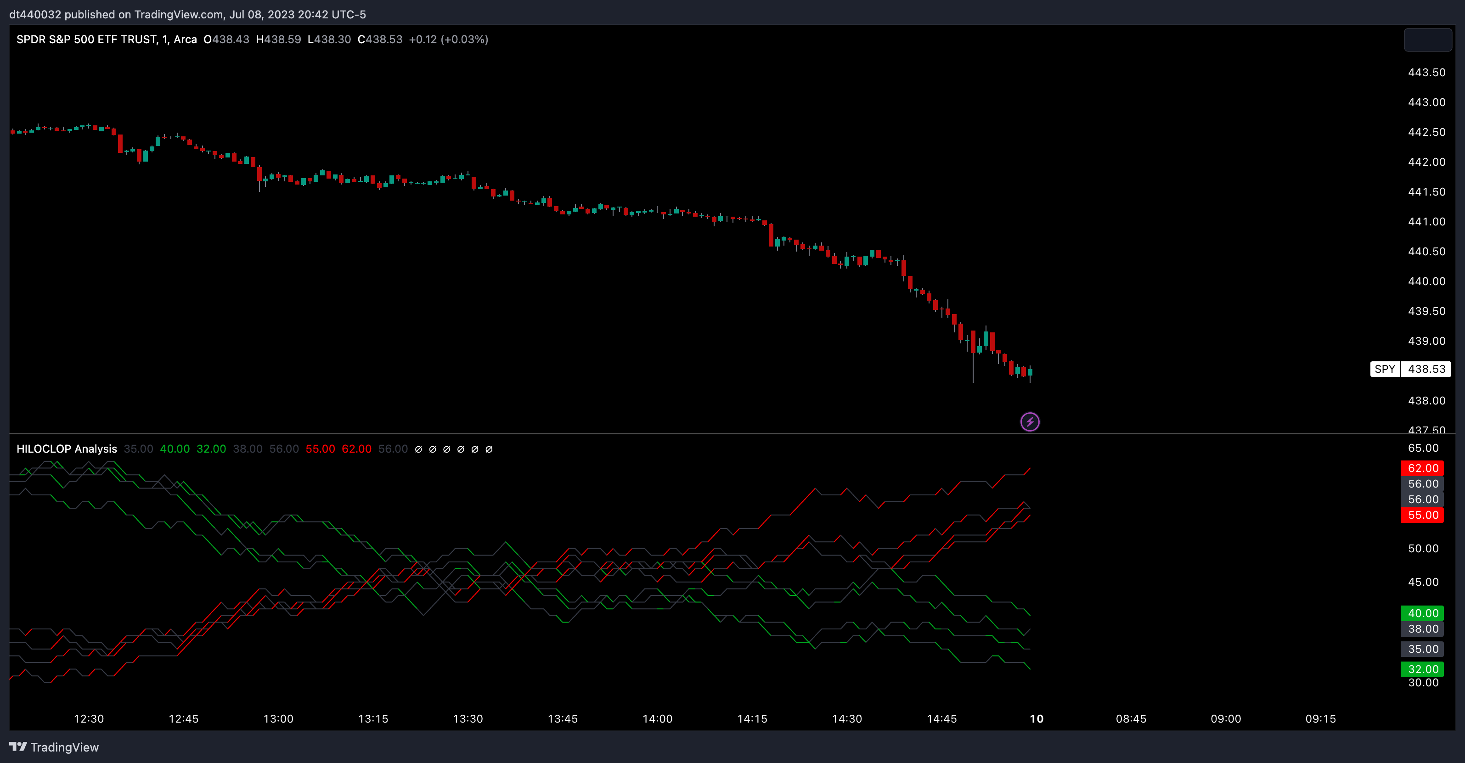Click the gray 35.00 value in indicator legend
The height and width of the screenshot is (763, 1465).
pyautogui.click(x=138, y=449)
